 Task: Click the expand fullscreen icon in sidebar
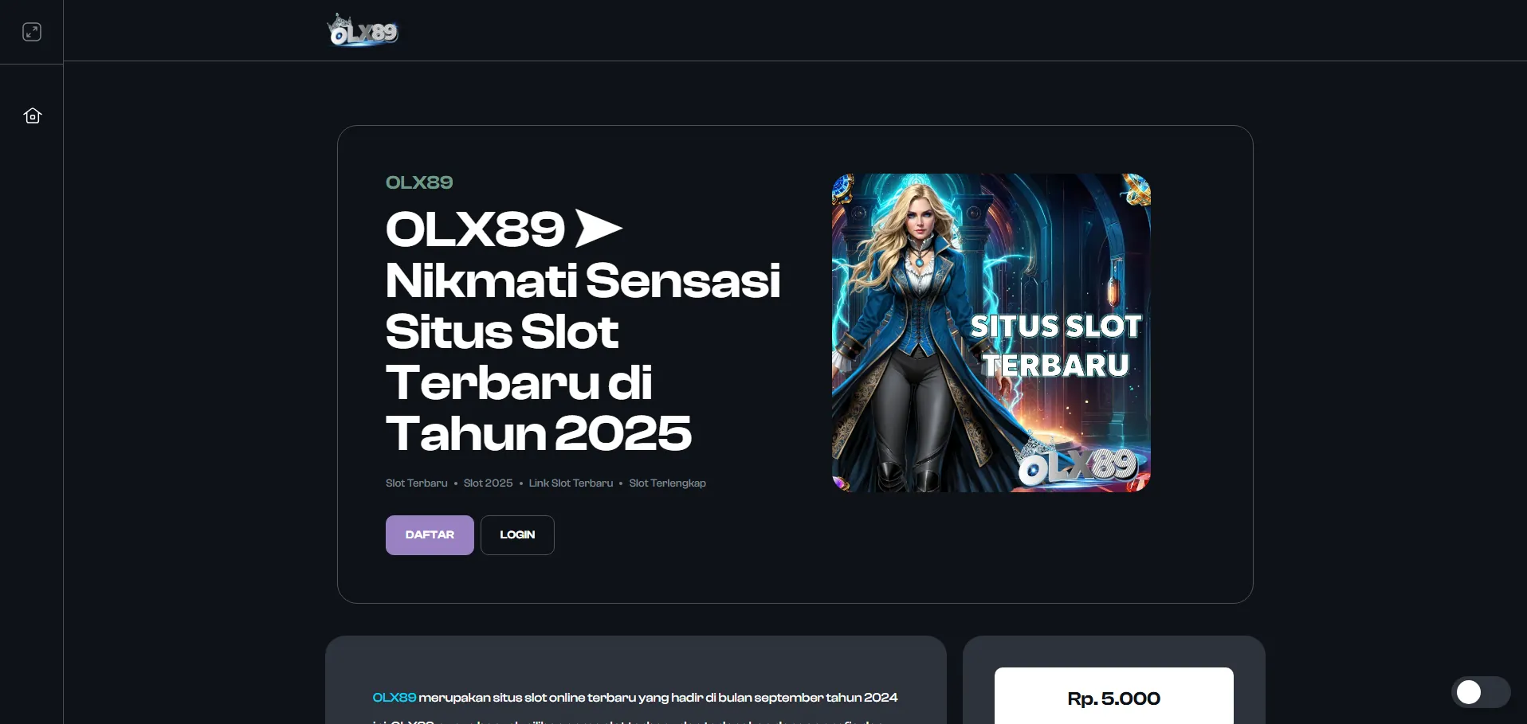[32, 32]
